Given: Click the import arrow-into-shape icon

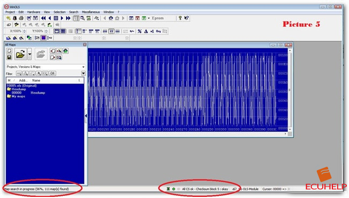Looking at the screenshot, I should click(53, 51).
